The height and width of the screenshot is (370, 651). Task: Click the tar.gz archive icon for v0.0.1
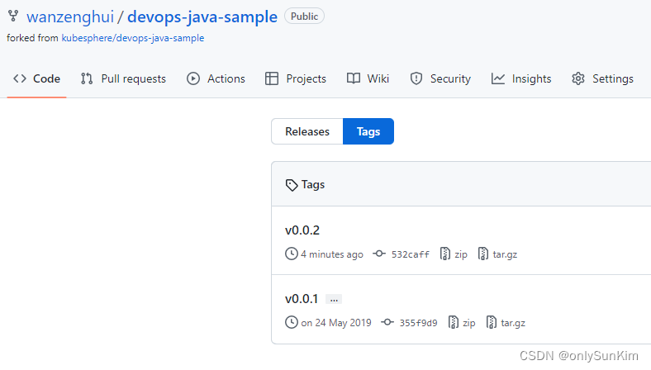pyautogui.click(x=492, y=322)
